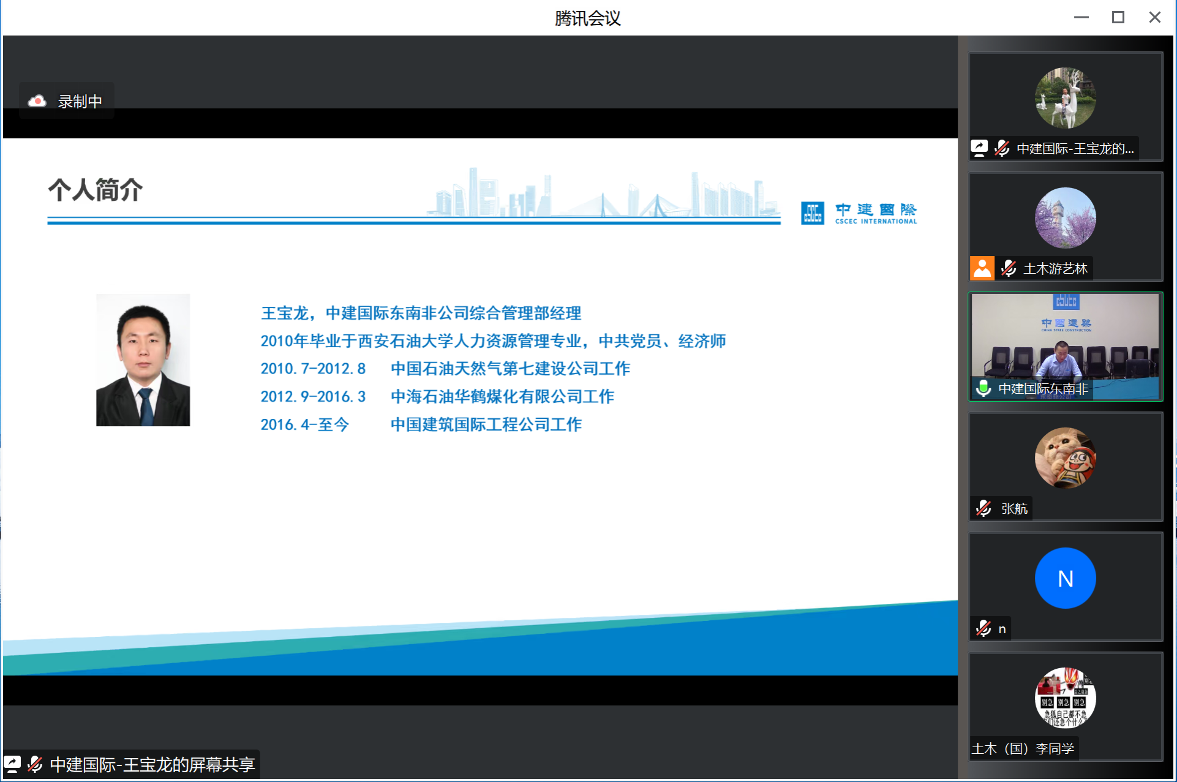The image size is (1177, 782).
Task: Click 张航's cat avatar
Action: point(1065,458)
